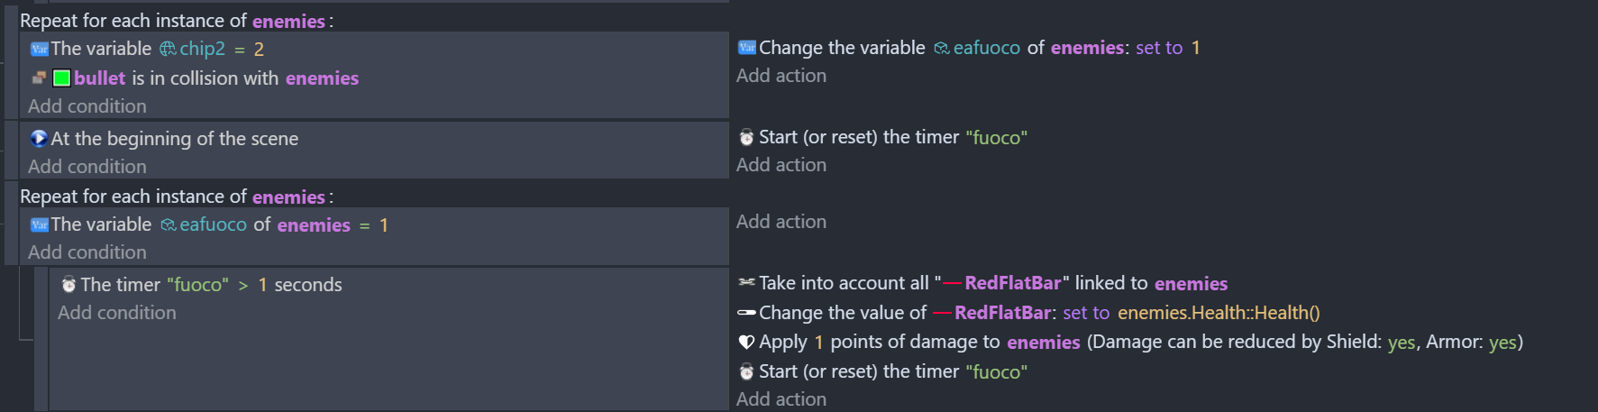Click the 'enemies.Health::Health()' expression

click(x=1219, y=313)
